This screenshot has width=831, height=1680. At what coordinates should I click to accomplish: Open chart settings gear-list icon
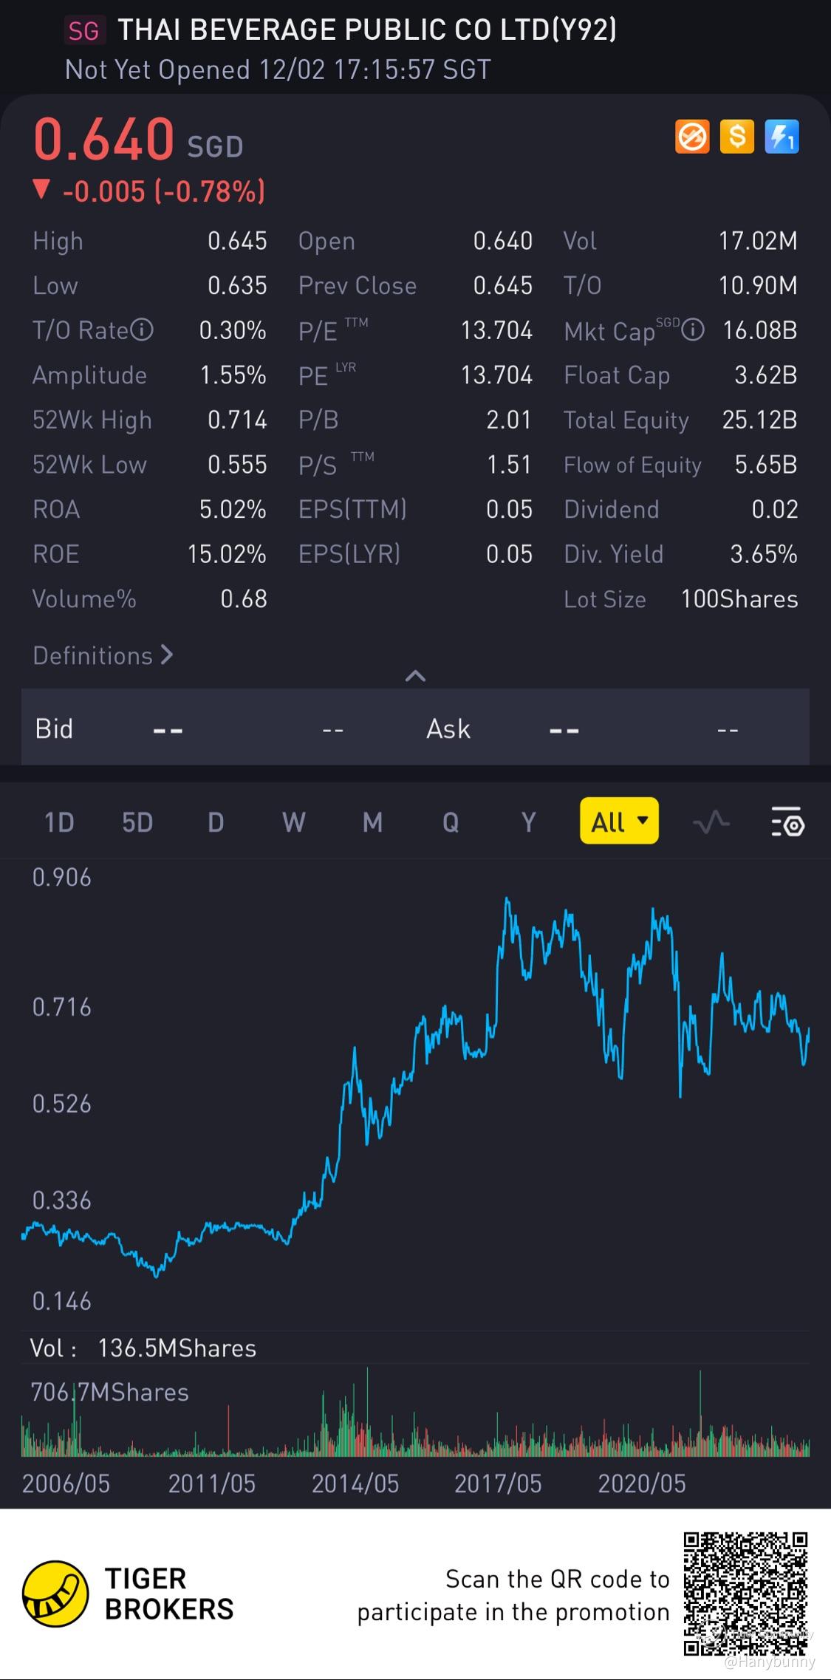pyautogui.click(x=787, y=822)
